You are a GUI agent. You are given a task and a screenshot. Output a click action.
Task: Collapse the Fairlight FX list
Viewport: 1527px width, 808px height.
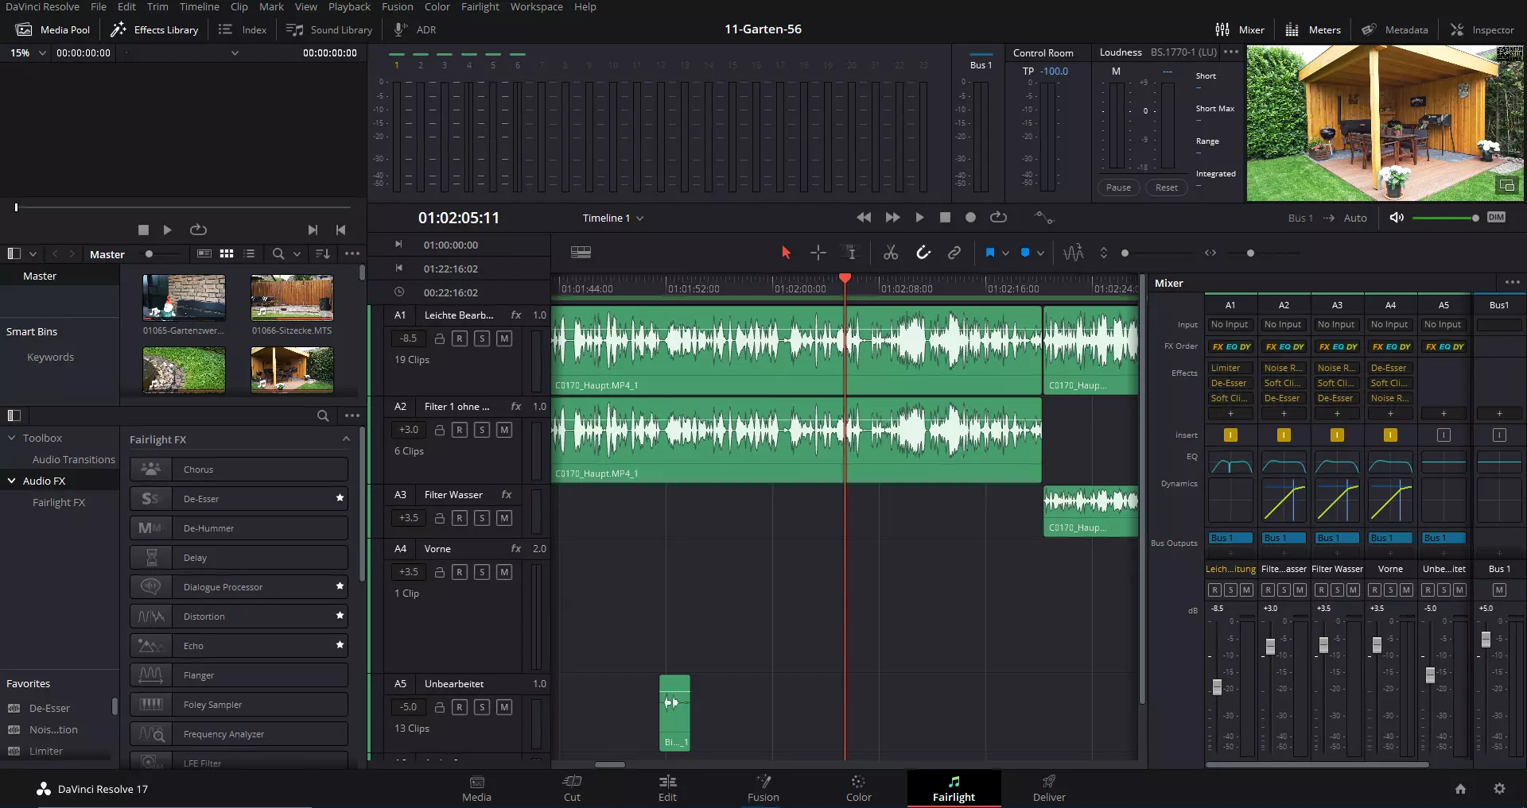(x=346, y=439)
